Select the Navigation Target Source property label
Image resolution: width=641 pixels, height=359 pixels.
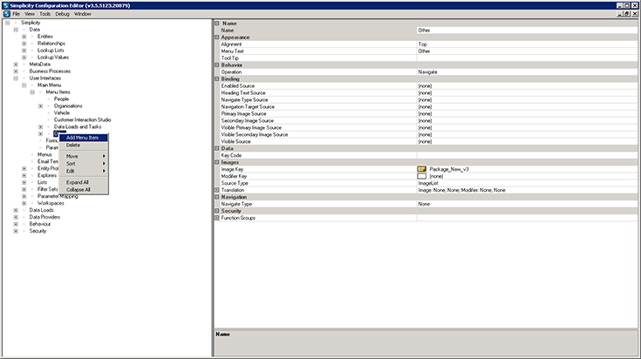point(248,106)
